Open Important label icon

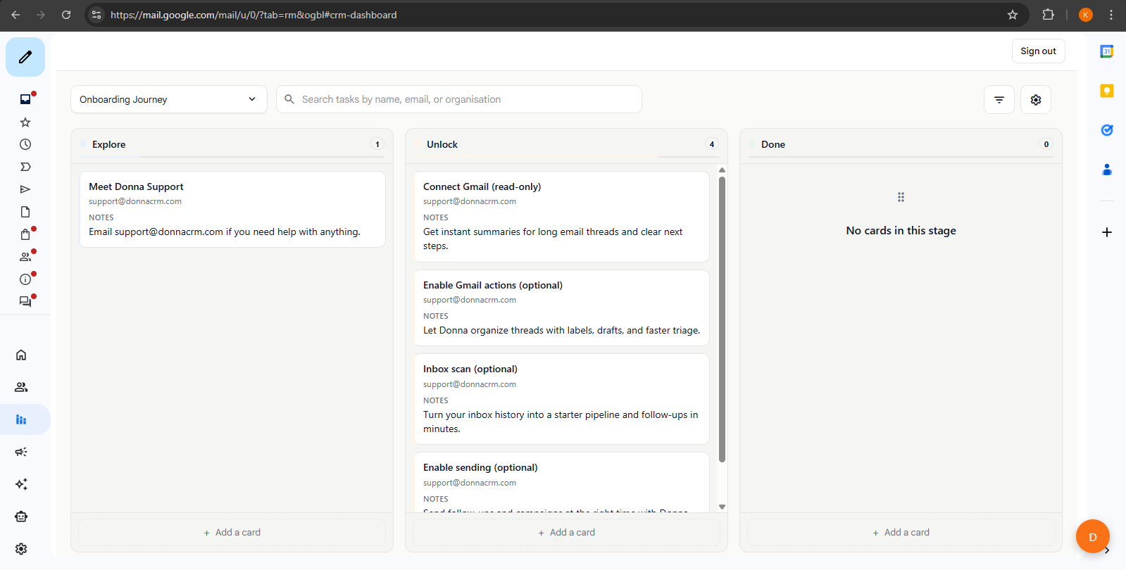(x=25, y=167)
